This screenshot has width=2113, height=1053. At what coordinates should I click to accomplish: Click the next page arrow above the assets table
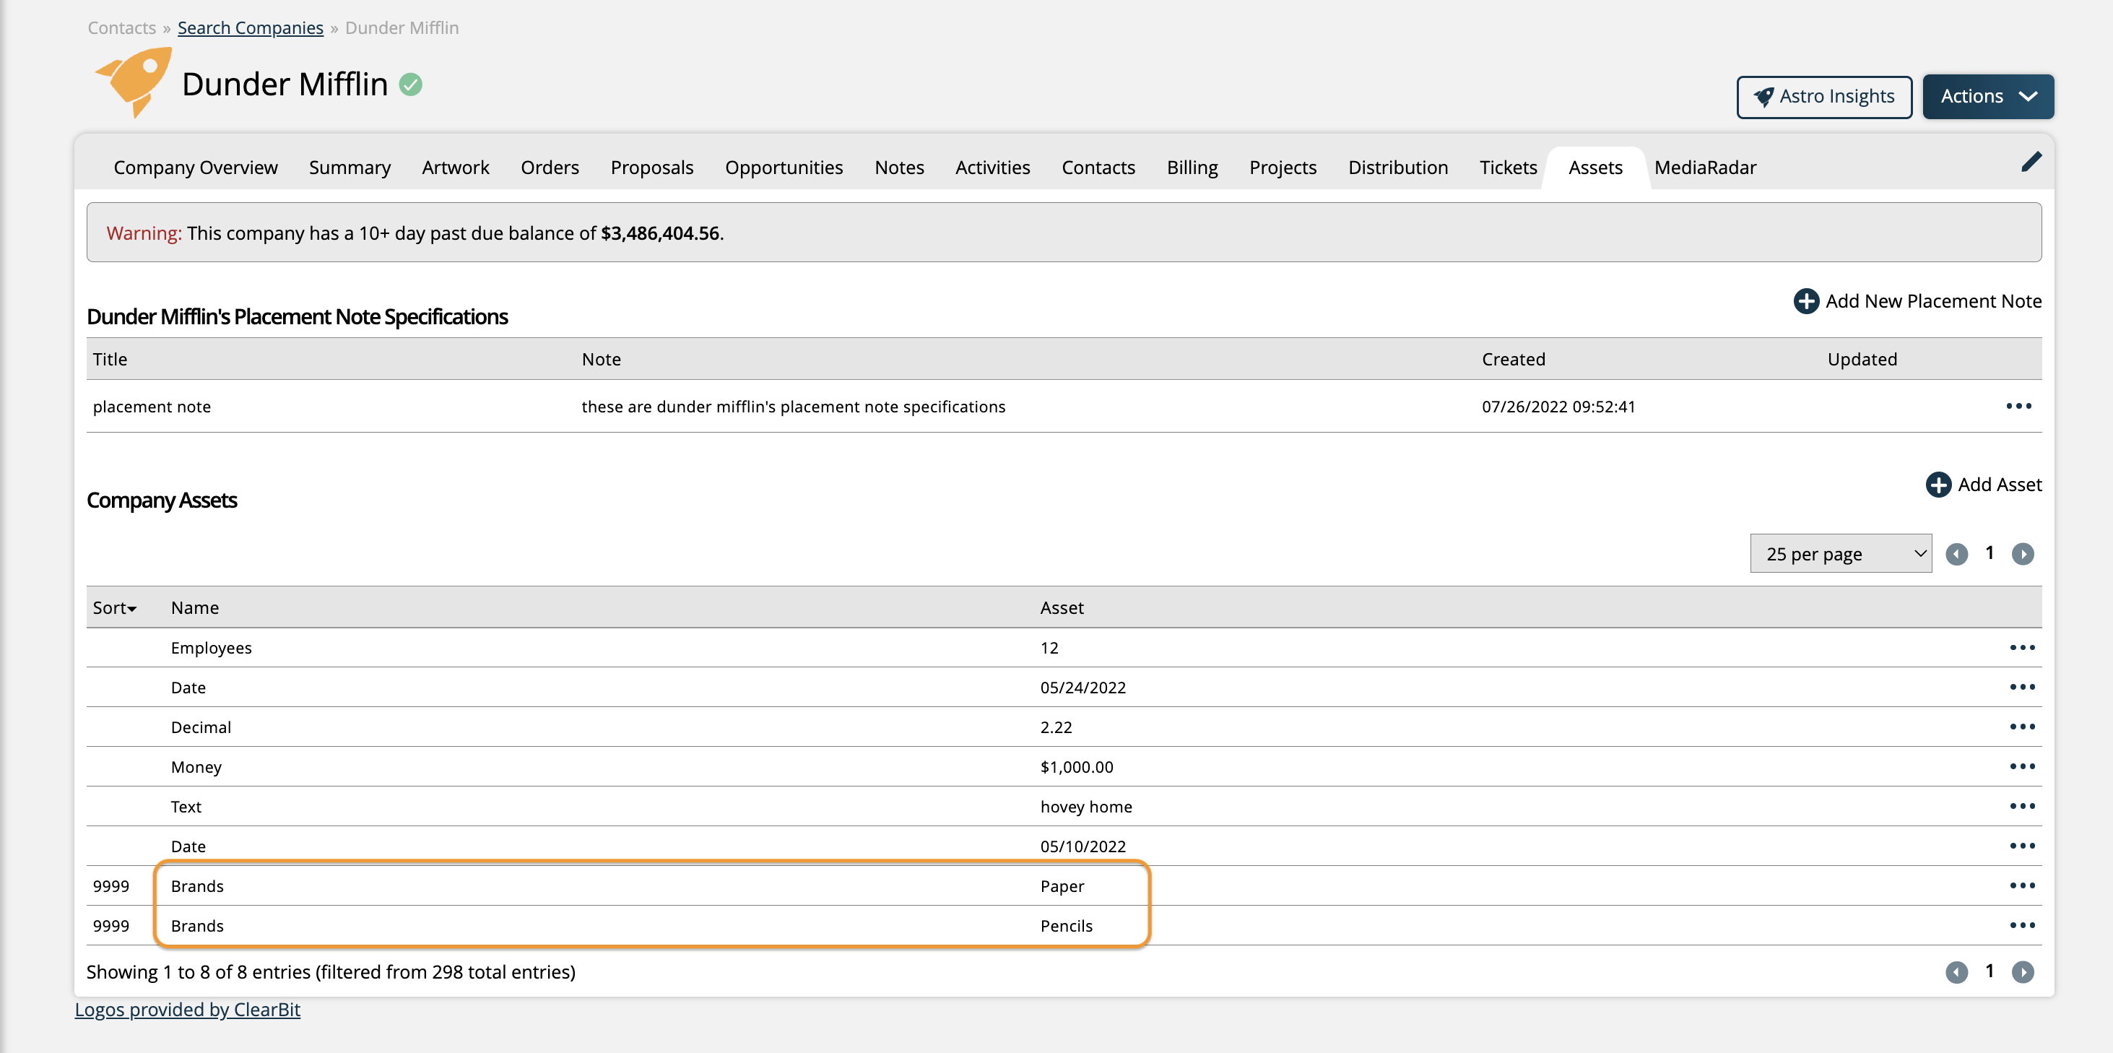[x=2022, y=555]
